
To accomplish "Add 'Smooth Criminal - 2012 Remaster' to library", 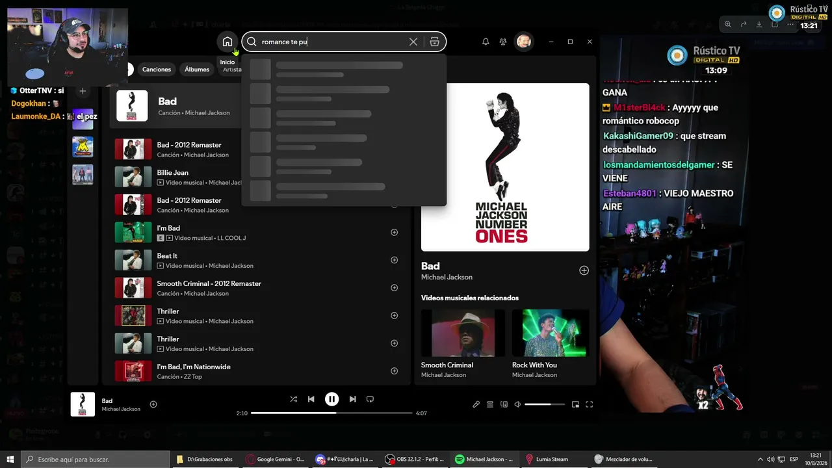I will click(394, 288).
